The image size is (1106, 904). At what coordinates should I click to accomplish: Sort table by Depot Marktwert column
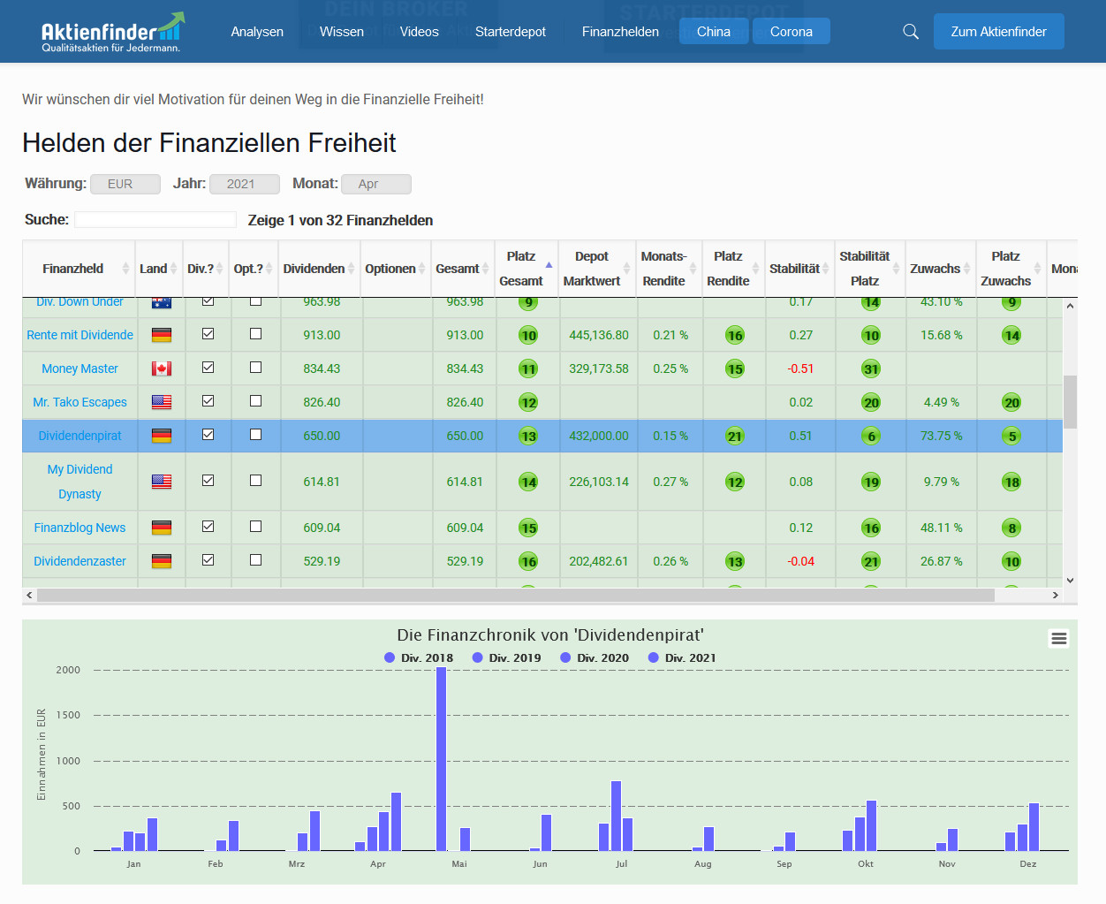[598, 269]
